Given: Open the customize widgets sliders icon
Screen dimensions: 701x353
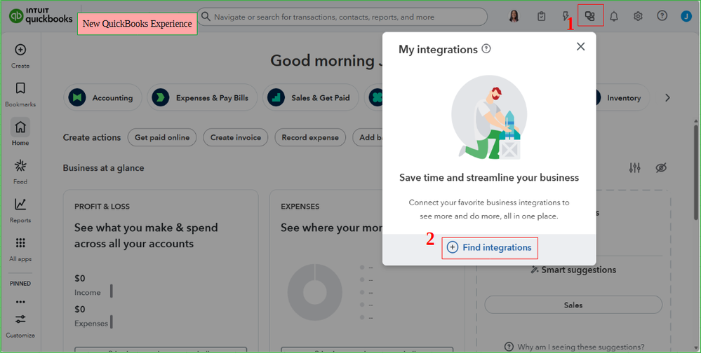Looking at the screenshot, I should [x=635, y=168].
